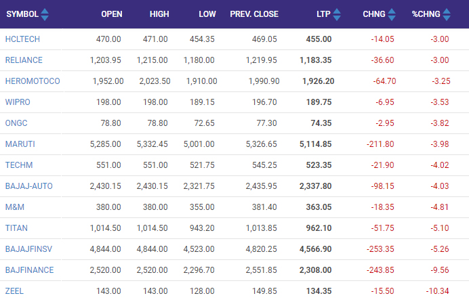Click the HIGH column header

tap(157, 14)
